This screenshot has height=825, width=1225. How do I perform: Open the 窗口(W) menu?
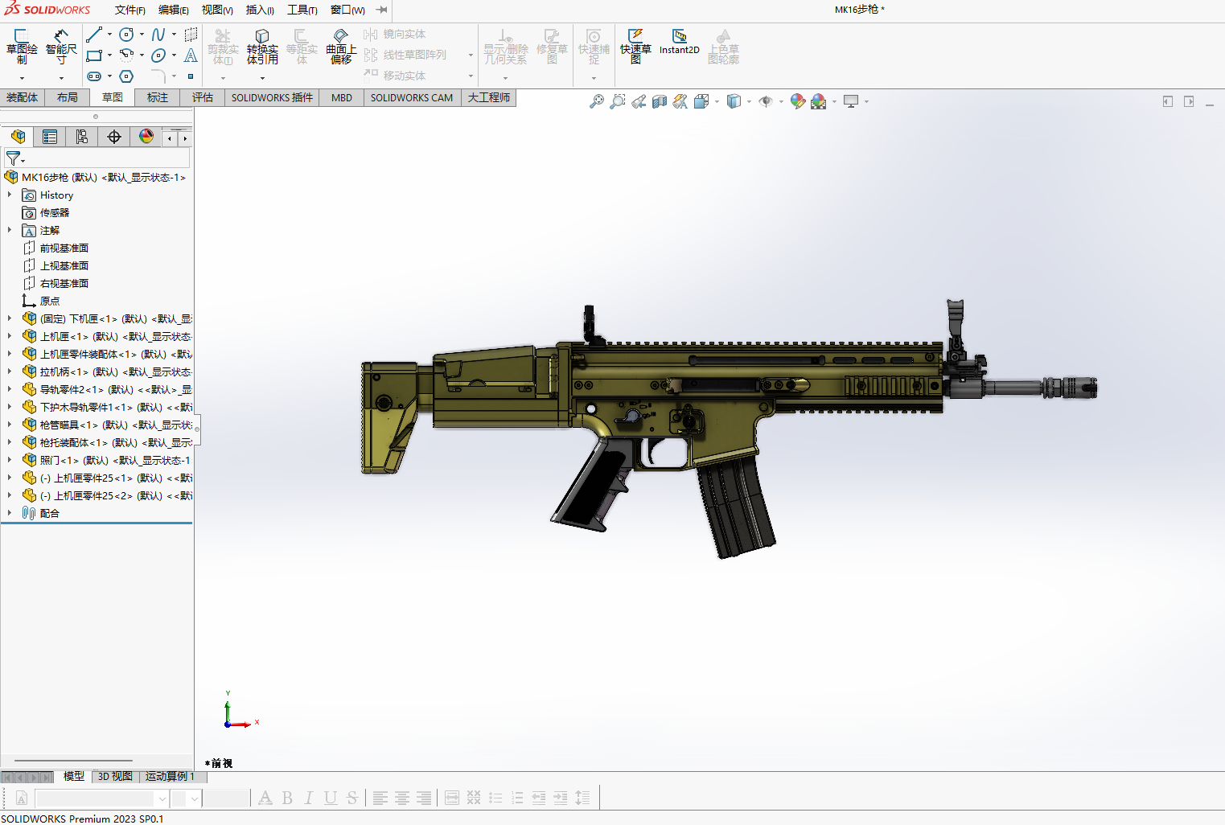[x=347, y=10]
